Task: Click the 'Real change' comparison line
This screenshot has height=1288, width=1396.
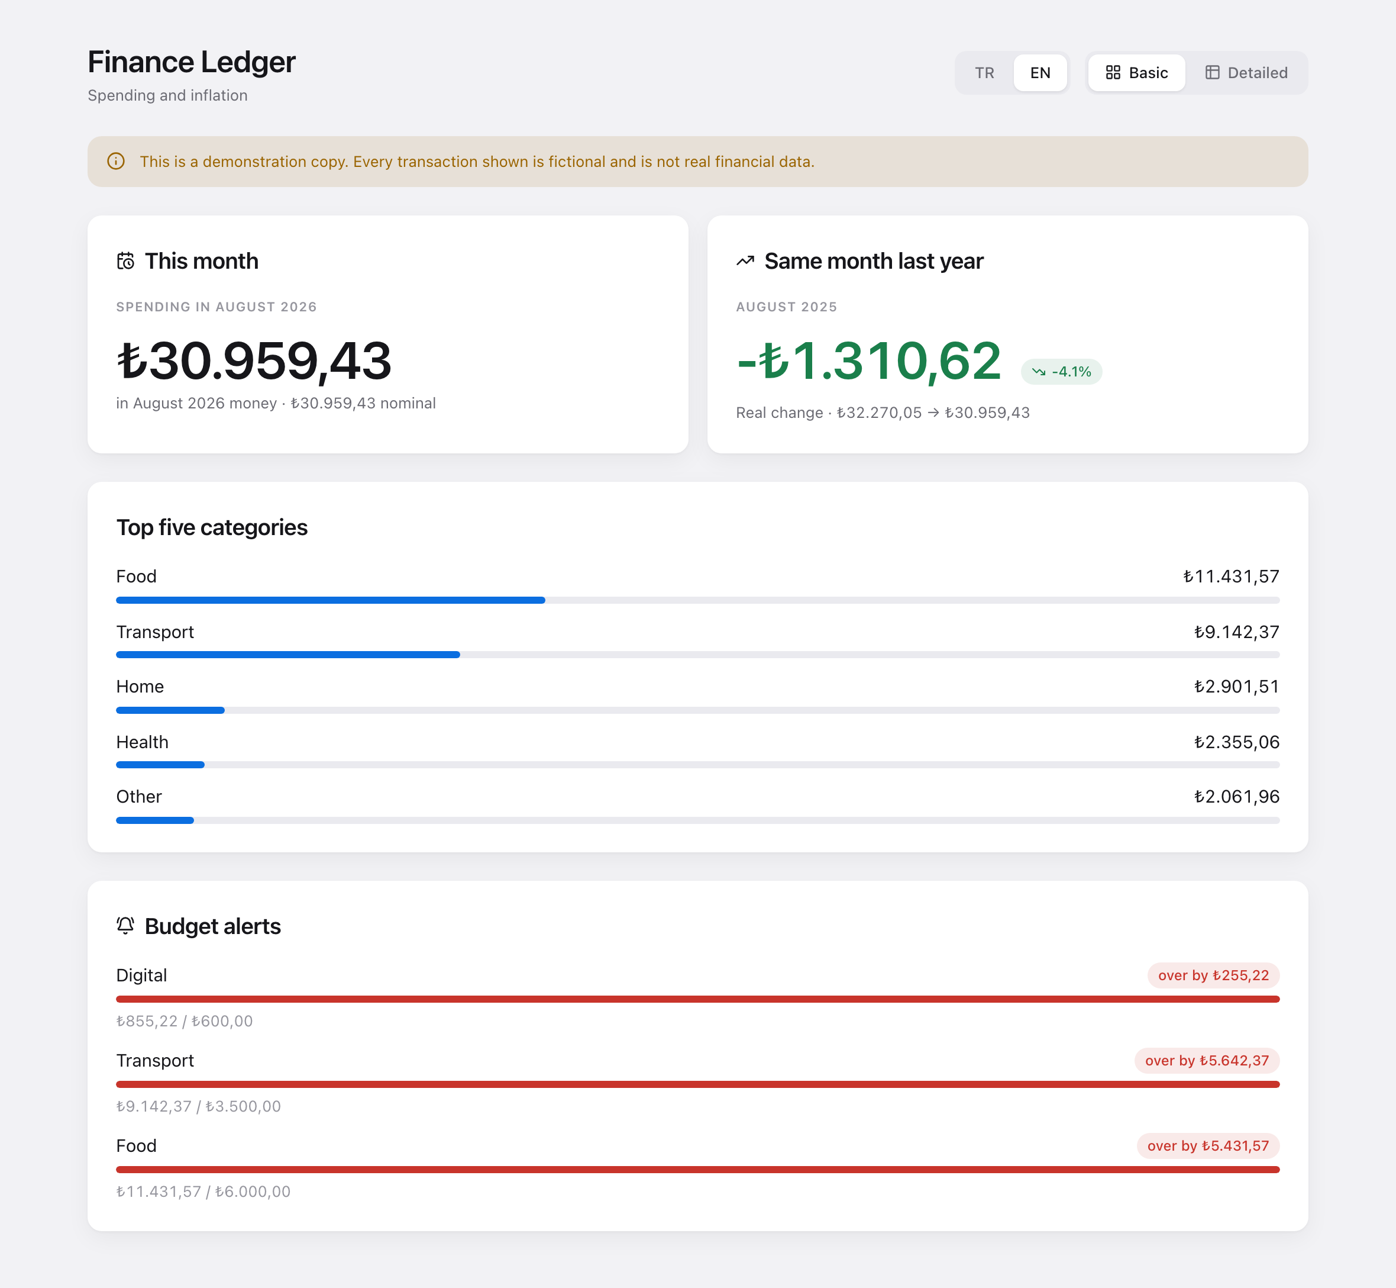Action: click(x=883, y=413)
